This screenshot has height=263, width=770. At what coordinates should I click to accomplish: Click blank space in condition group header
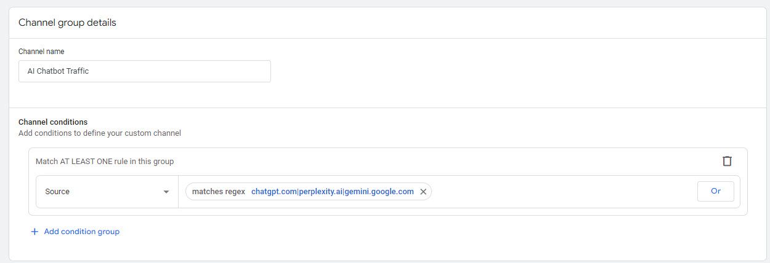(431, 162)
